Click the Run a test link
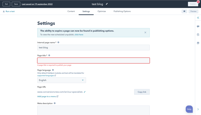This screenshot has width=201, height=115. point(10,11)
